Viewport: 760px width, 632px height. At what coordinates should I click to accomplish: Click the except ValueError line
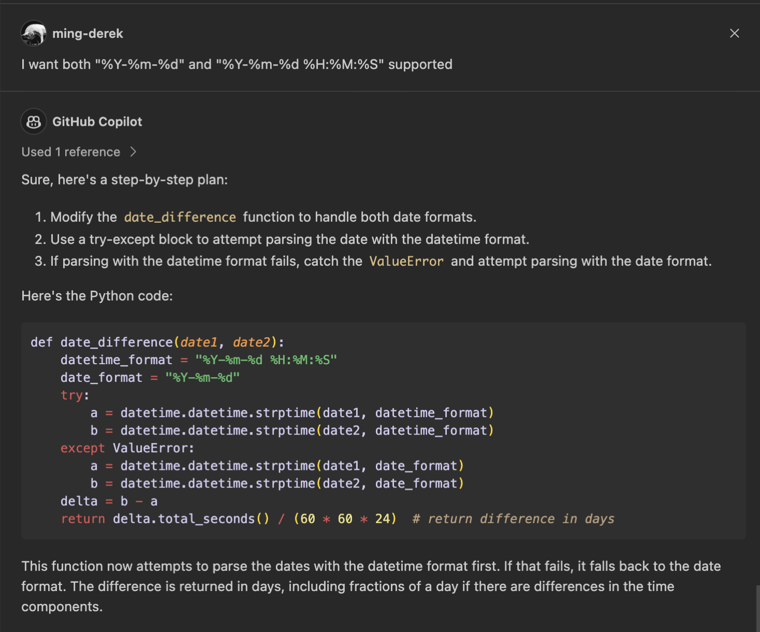(127, 448)
